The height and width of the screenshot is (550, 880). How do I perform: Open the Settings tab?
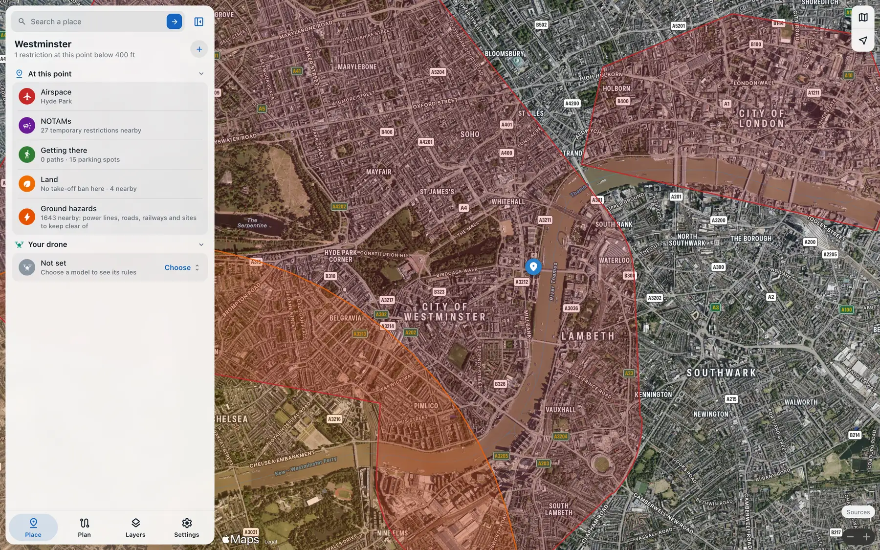click(x=187, y=528)
